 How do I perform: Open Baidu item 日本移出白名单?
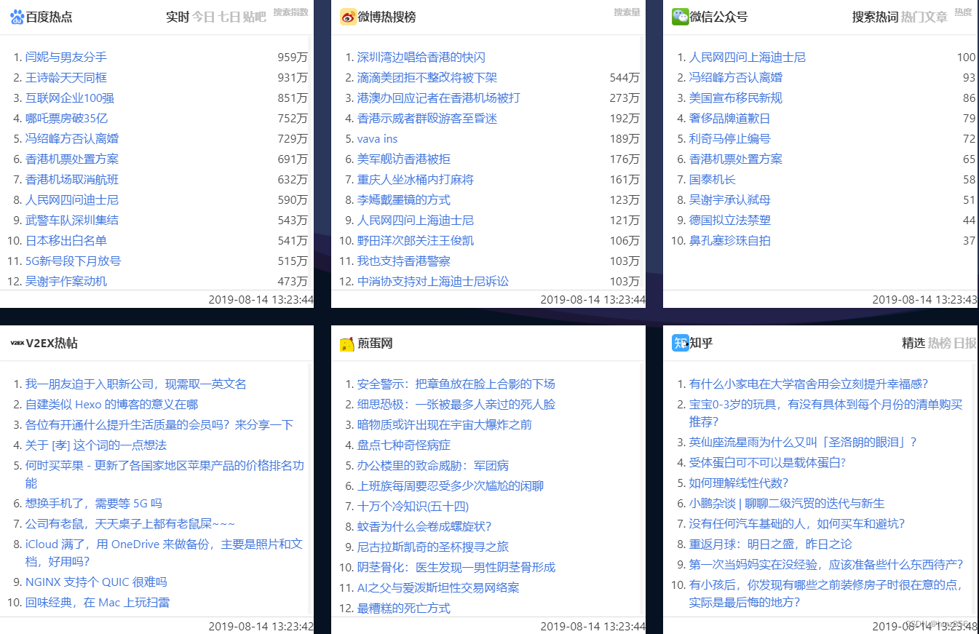(x=66, y=240)
